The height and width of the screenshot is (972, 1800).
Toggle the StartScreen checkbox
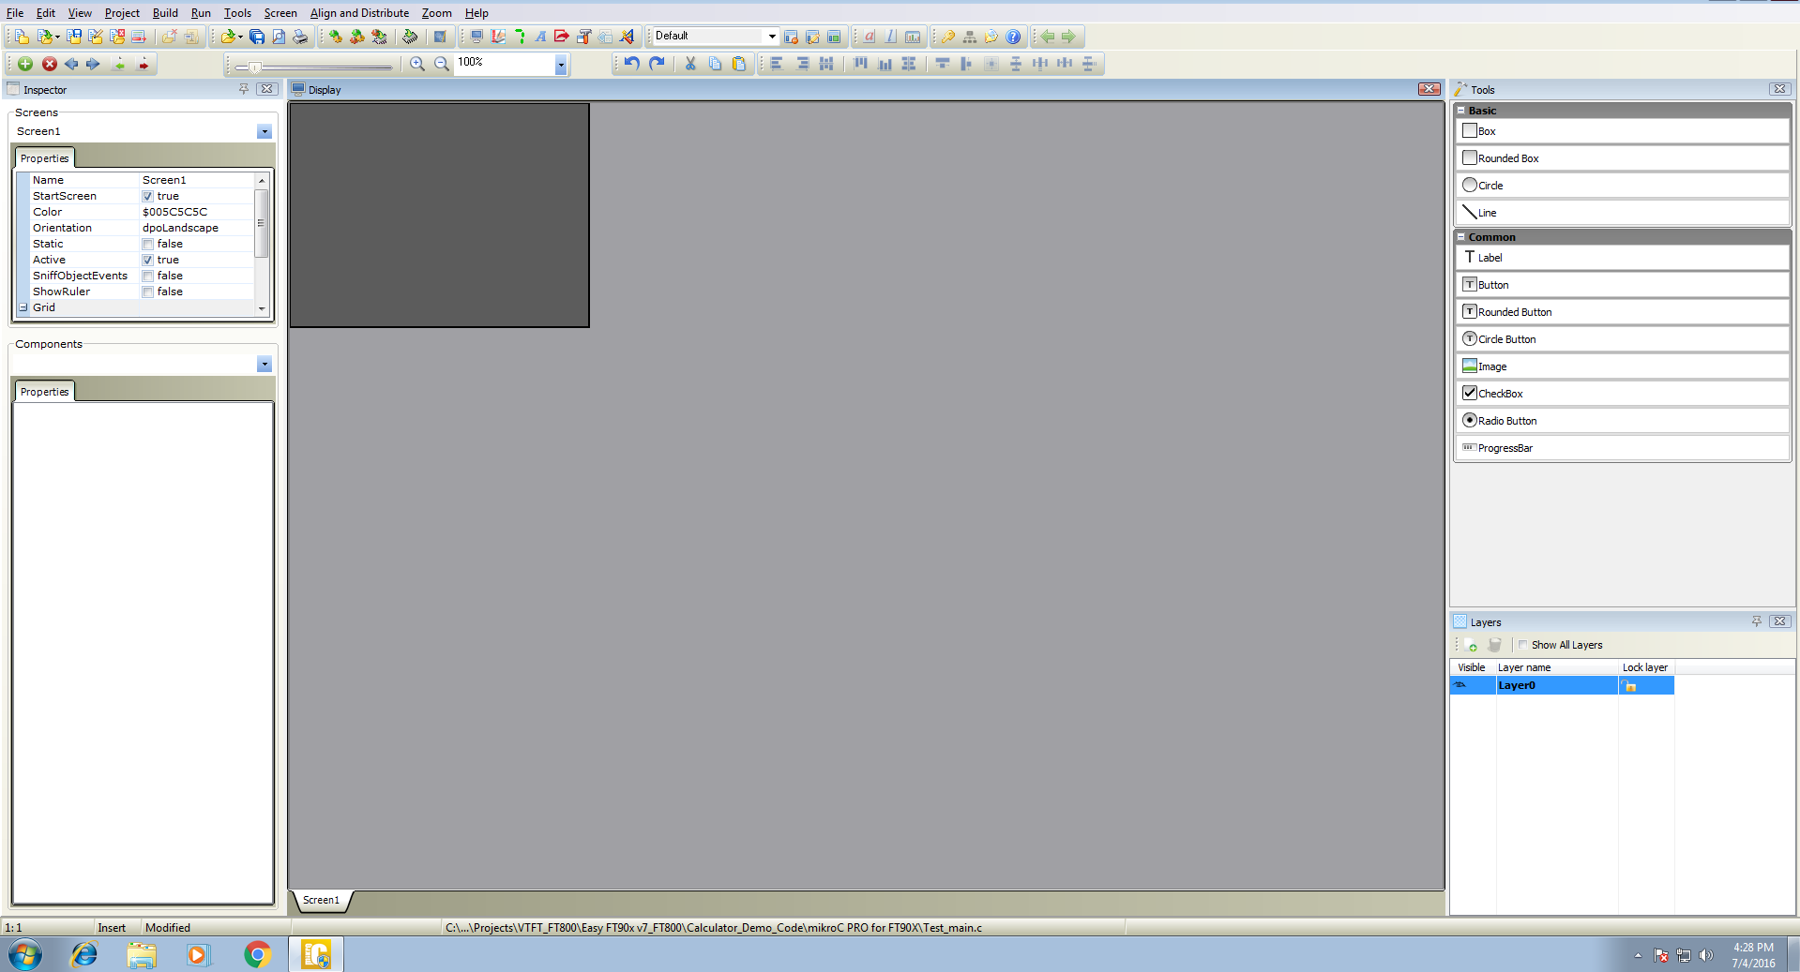(x=148, y=197)
